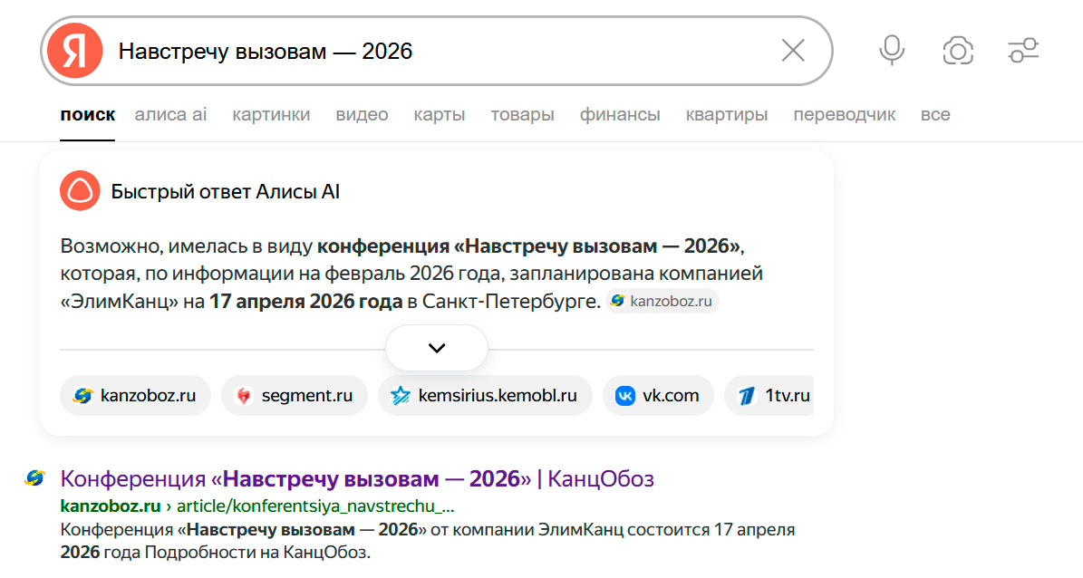
Task: Open the «переводчик» tab
Action: coord(844,115)
